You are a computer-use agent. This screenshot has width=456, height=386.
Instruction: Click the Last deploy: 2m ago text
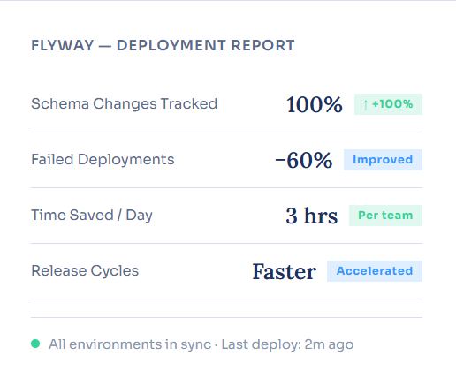287,344
